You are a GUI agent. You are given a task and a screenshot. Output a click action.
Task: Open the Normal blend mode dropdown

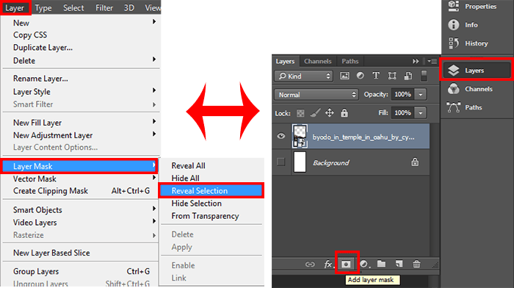pyautogui.click(x=316, y=95)
